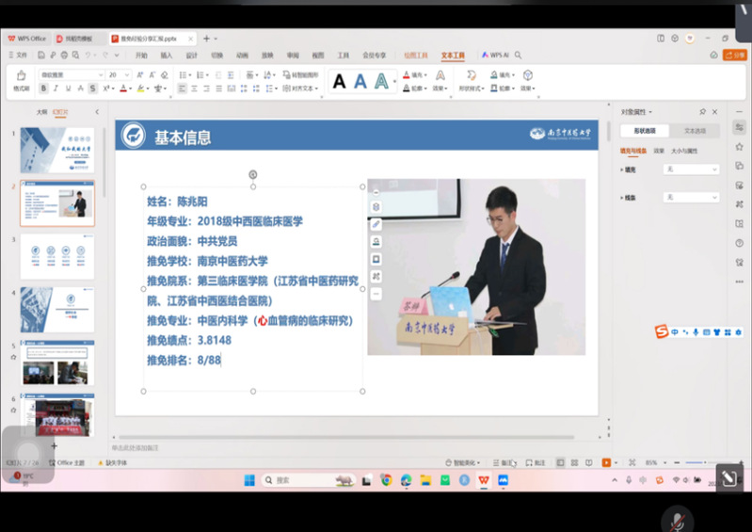This screenshot has height=532, width=752.
Task: Select slide 3 thumbnail in slide panel
Action: click(x=57, y=256)
